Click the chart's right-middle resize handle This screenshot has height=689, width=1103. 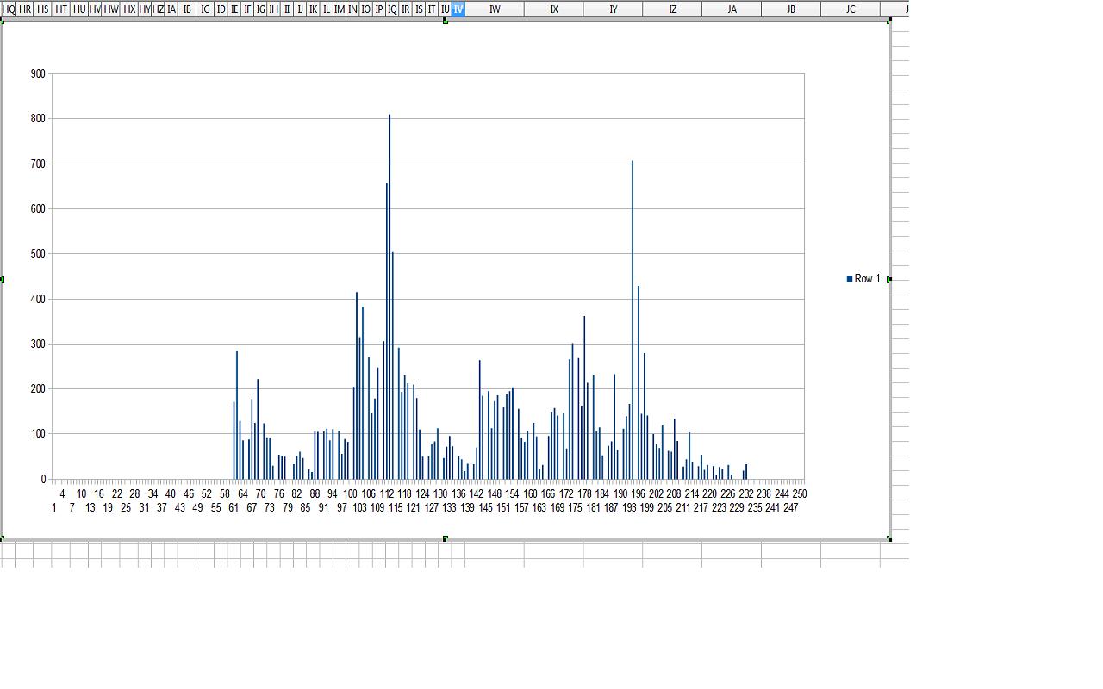tap(888, 279)
